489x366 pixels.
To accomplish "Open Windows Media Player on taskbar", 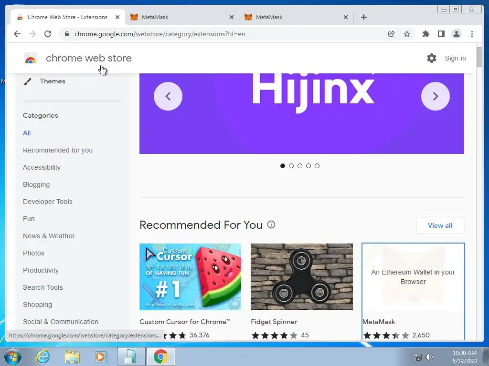I will (101, 356).
